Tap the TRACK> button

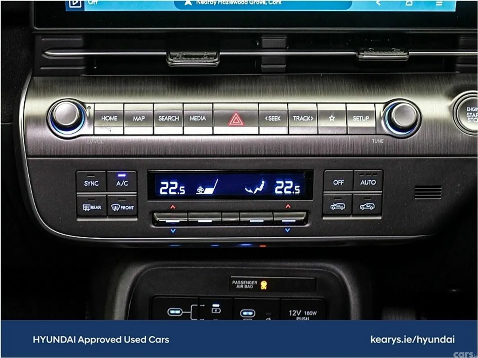tap(303, 119)
